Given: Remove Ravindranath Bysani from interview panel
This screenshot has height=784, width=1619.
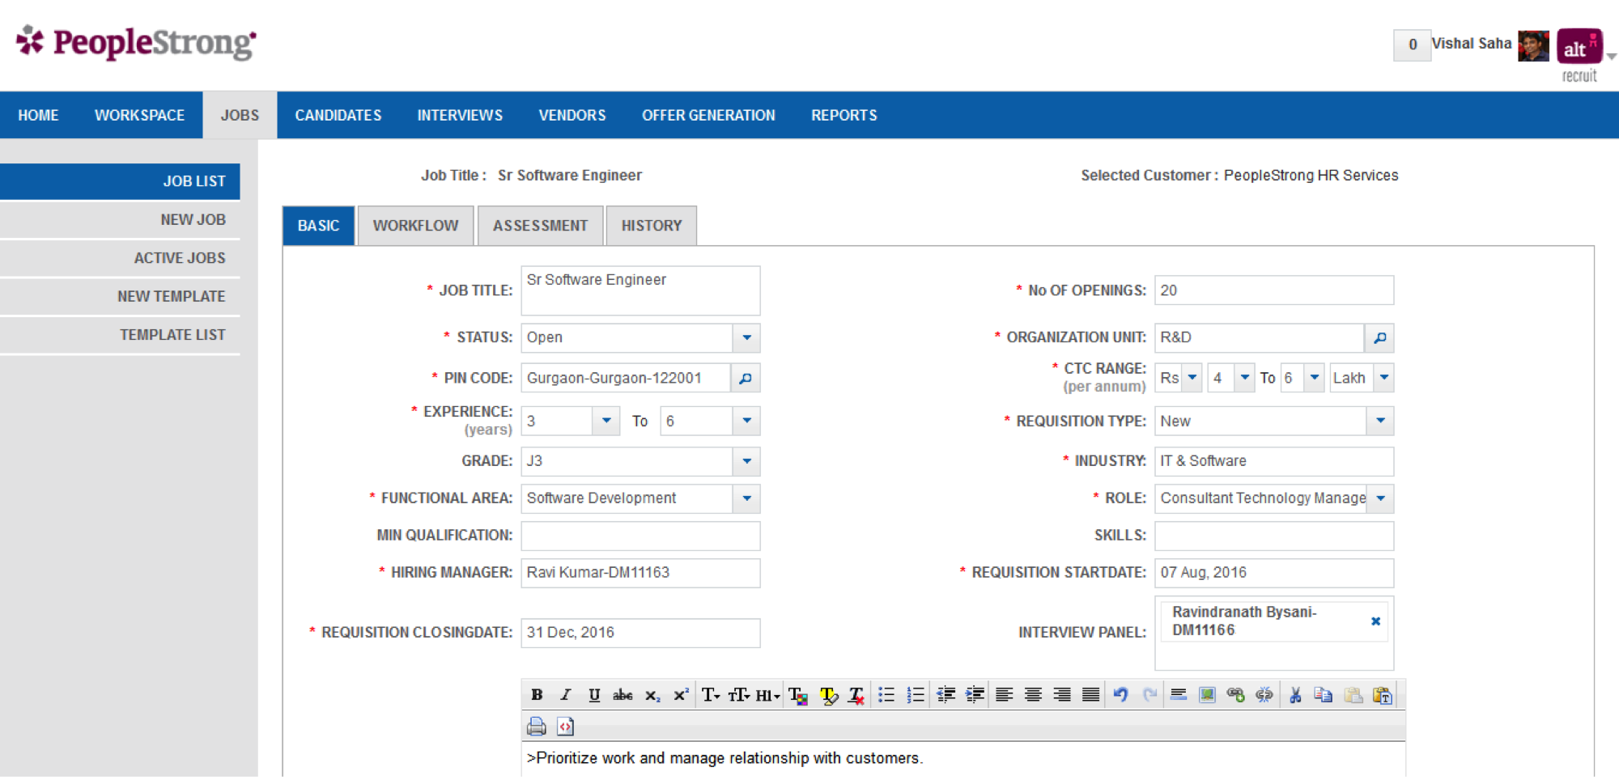Looking at the screenshot, I should tap(1375, 621).
